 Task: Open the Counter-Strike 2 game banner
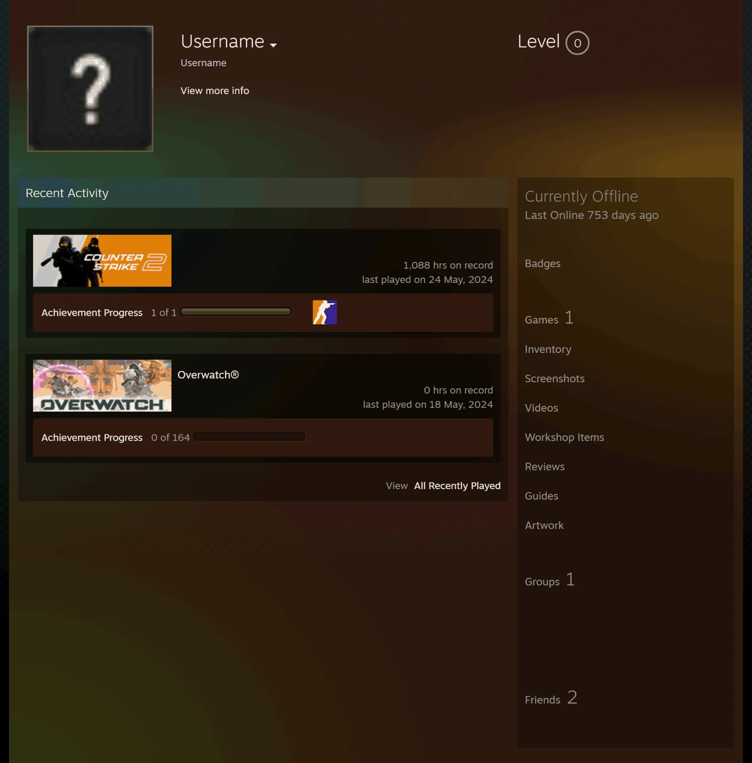coord(102,260)
